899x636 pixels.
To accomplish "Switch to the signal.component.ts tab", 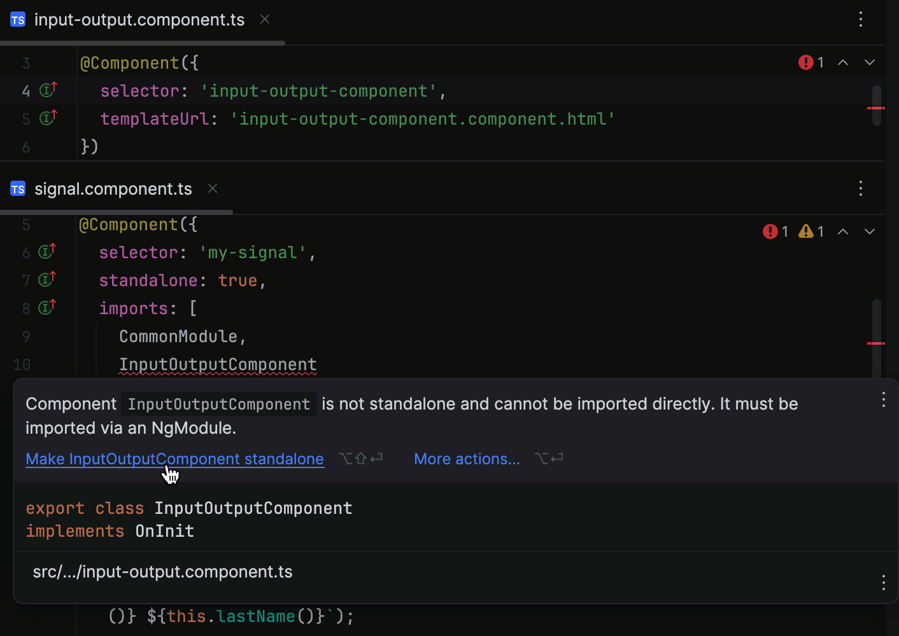I will [x=113, y=188].
